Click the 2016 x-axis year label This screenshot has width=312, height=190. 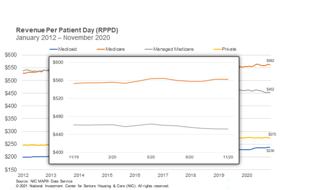[x=134, y=175]
